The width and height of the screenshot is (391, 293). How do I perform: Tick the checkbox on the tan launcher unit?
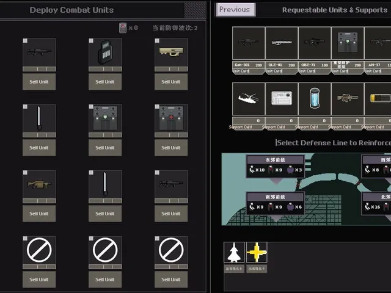tap(157, 41)
